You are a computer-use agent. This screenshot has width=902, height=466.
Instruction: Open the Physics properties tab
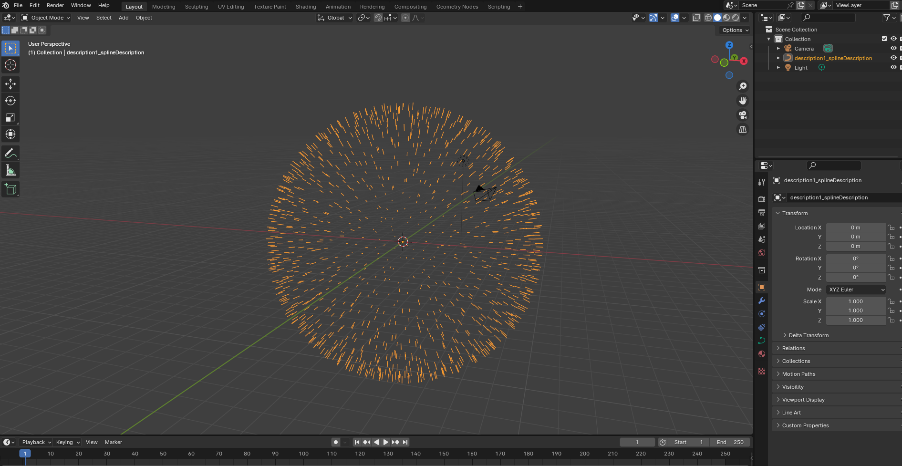[x=762, y=314]
